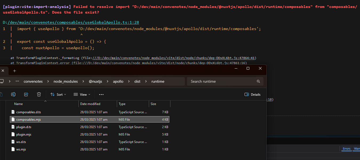Open the See more ellipsis menu

pos(101,94)
